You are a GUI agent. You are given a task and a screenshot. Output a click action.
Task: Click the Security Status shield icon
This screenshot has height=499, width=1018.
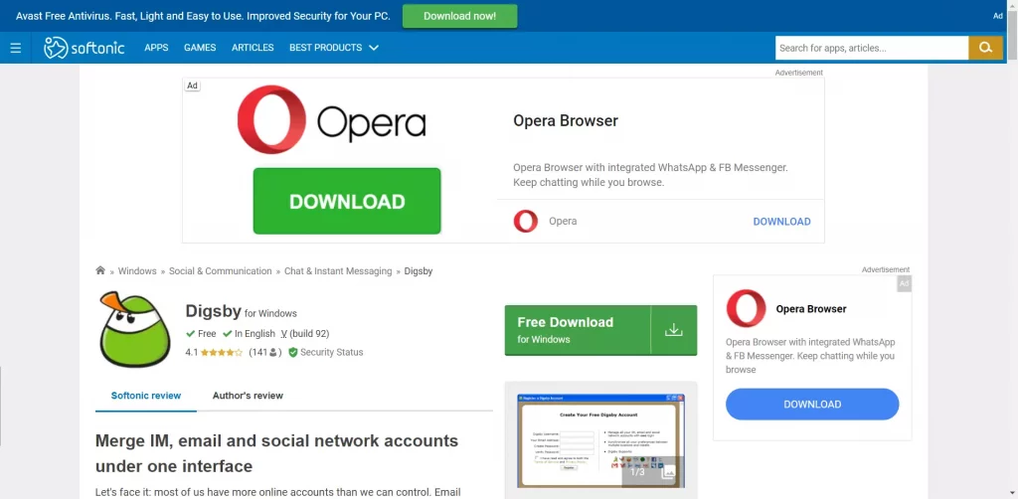(x=293, y=352)
